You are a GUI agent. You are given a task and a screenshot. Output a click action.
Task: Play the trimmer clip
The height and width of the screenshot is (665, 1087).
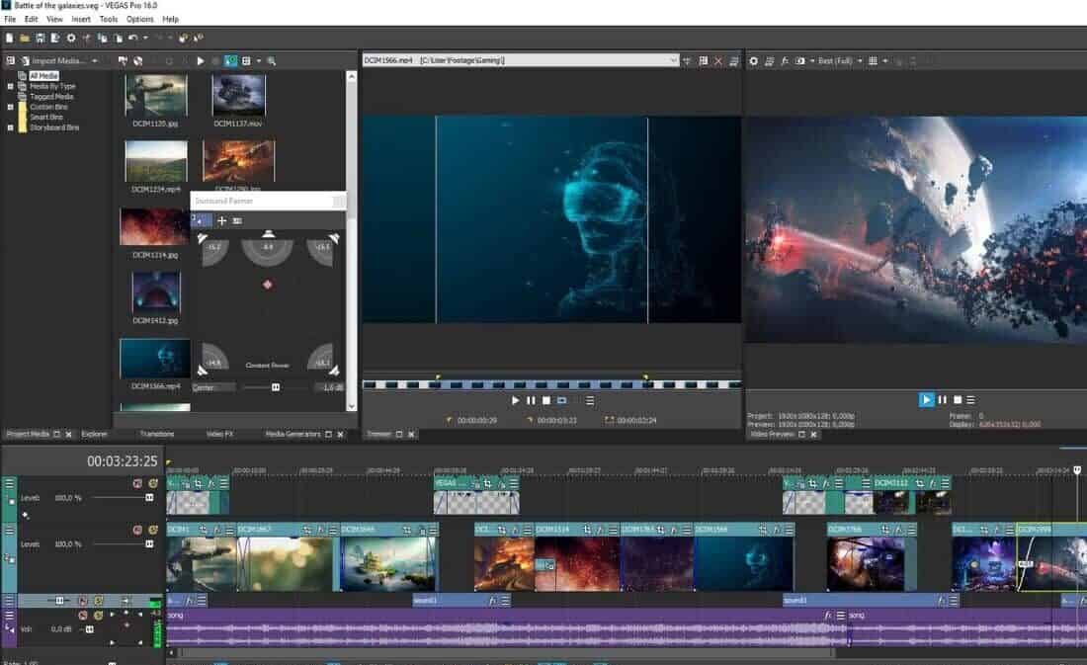click(515, 400)
